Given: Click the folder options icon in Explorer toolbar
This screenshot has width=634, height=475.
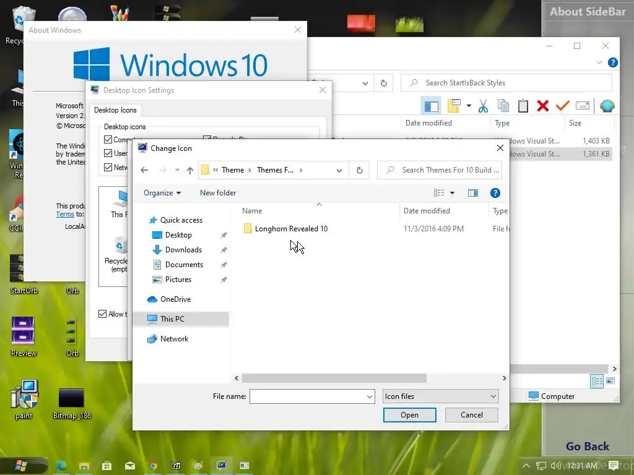Looking at the screenshot, I should pyautogui.click(x=454, y=106).
